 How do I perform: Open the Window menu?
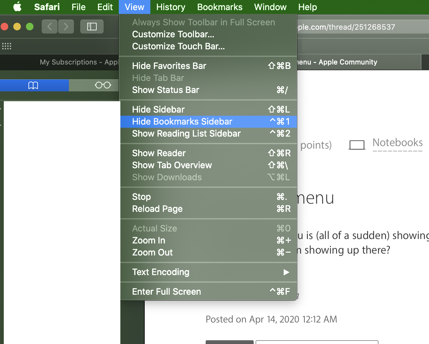pos(270,7)
